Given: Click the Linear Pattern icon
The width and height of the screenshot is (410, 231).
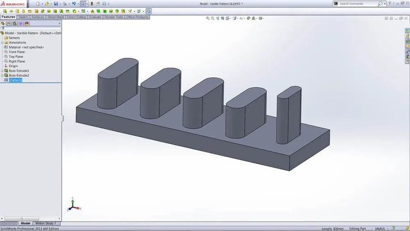Looking at the screenshot, I should (83, 11).
